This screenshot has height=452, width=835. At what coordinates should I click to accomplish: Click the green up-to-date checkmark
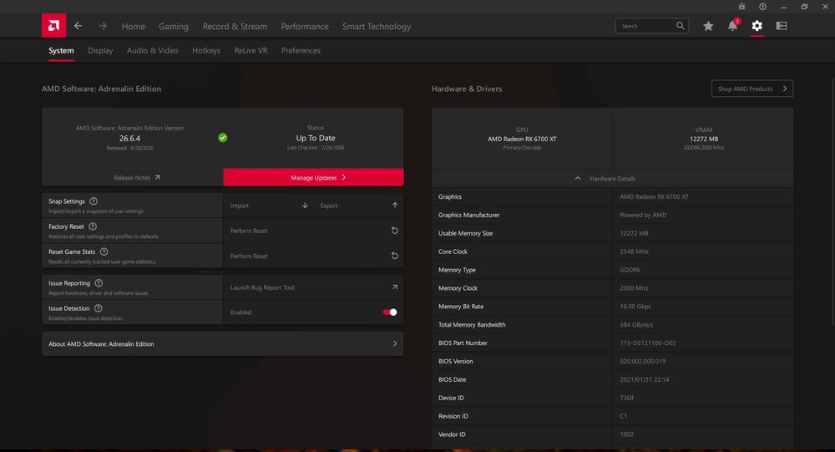point(223,138)
